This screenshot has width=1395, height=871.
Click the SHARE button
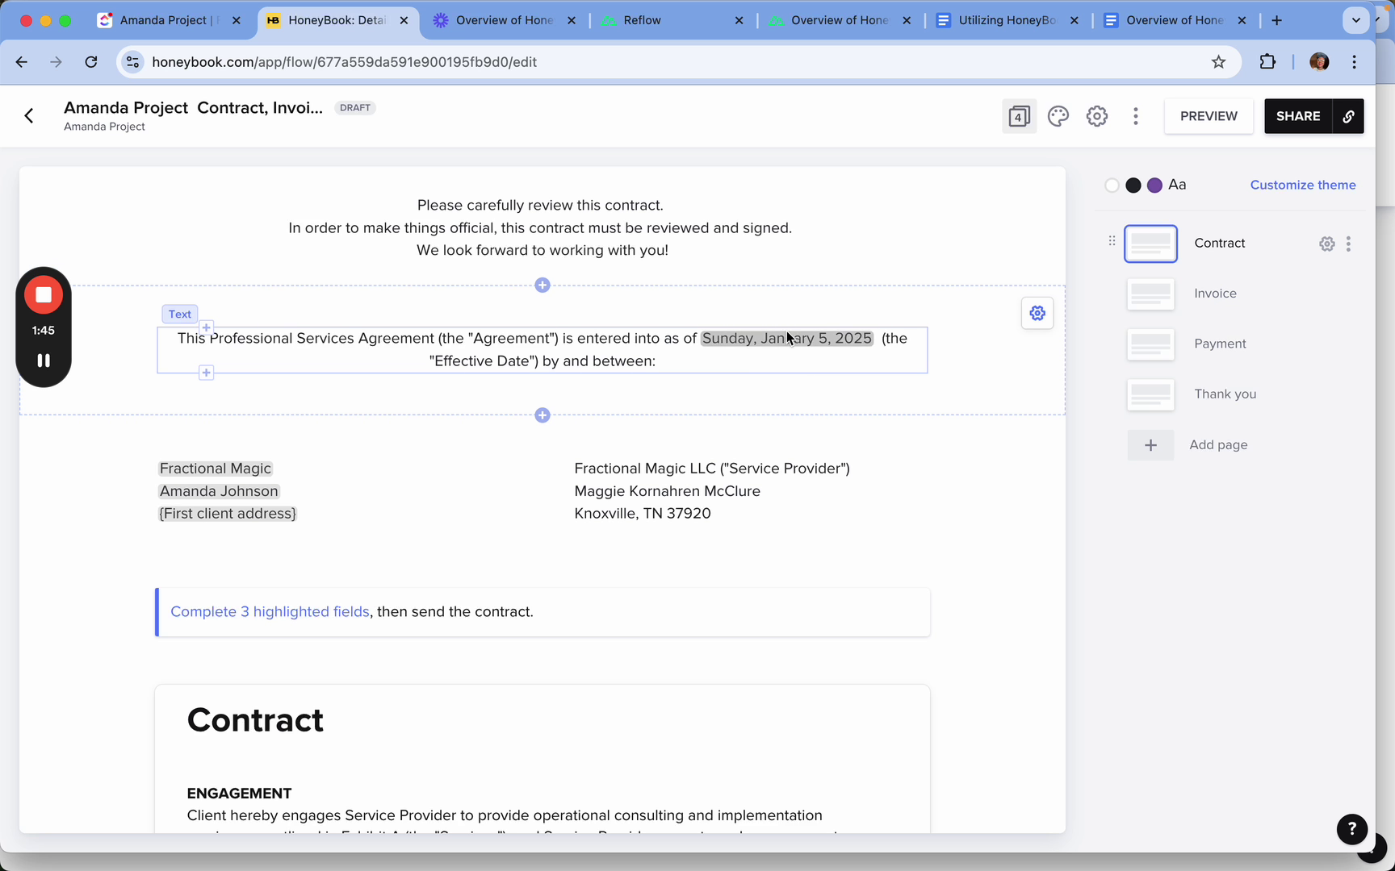(1298, 116)
